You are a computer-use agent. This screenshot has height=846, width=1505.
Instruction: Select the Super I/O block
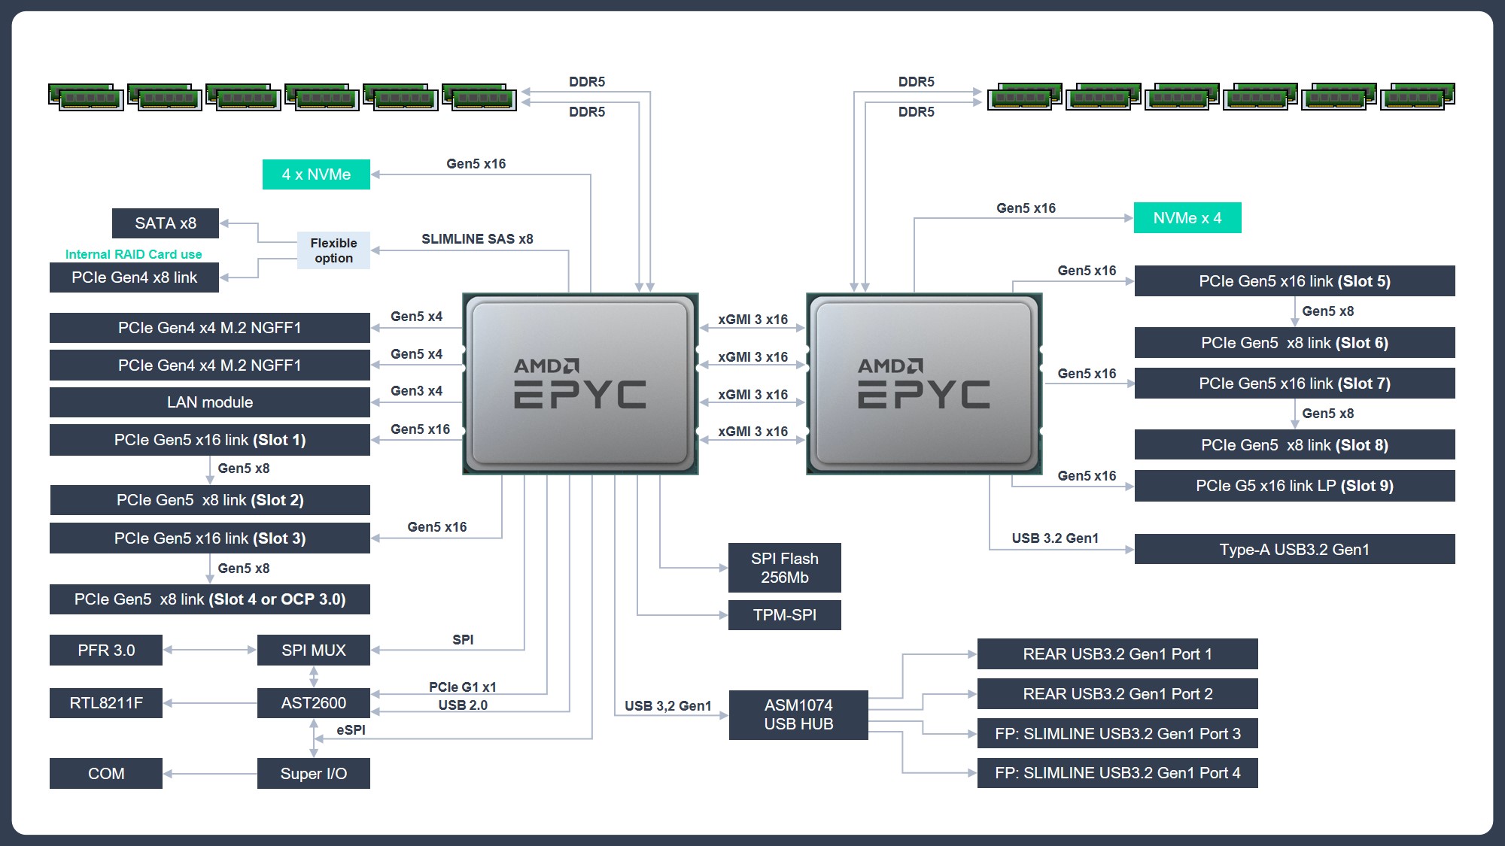314,774
